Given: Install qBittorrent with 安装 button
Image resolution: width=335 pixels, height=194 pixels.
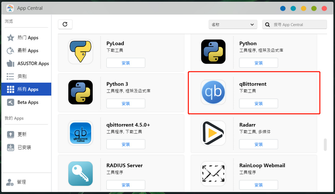Looking at the screenshot, I should point(259,103).
